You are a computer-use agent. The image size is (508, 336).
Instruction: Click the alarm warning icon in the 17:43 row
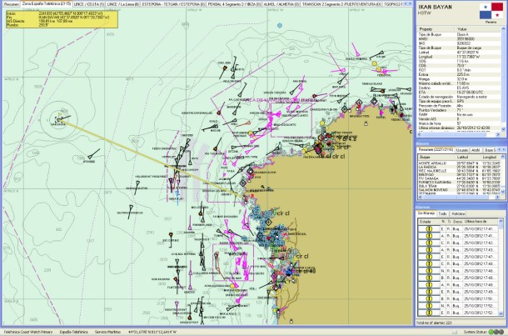(429, 250)
